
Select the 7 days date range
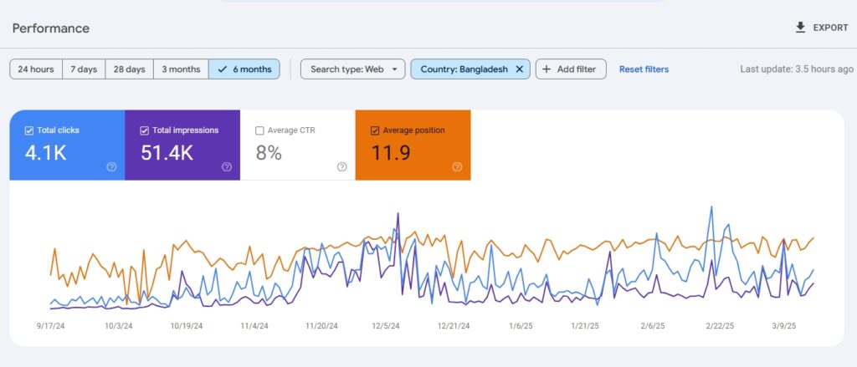pos(84,69)
